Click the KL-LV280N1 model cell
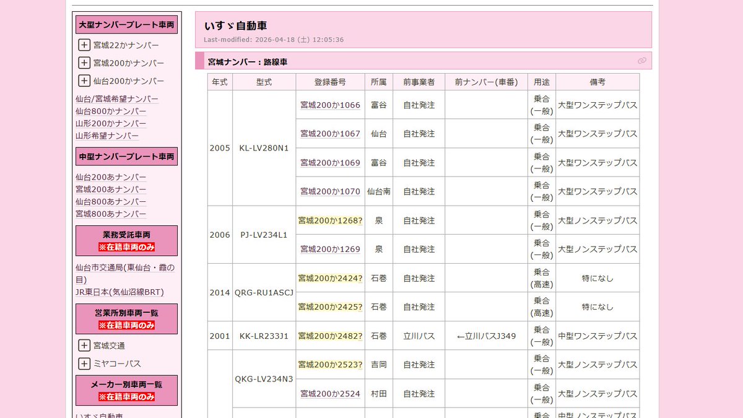 coord(264,148)
